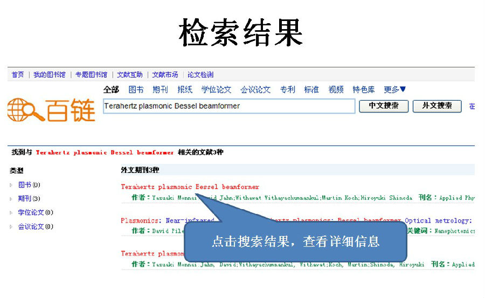Select the 特色库 search tab
This screenshot has width=485, height=298.
click(364, 90)
